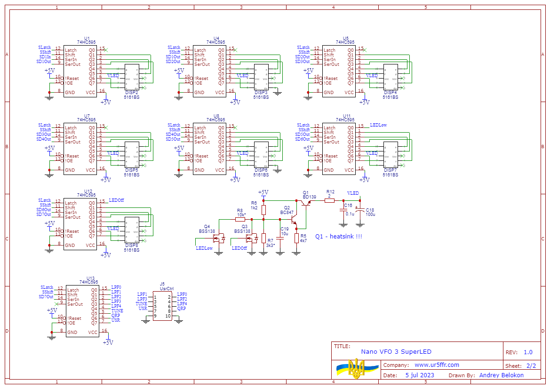Select the 'Q1 - heatsink !!!' note

coord(339,237)
